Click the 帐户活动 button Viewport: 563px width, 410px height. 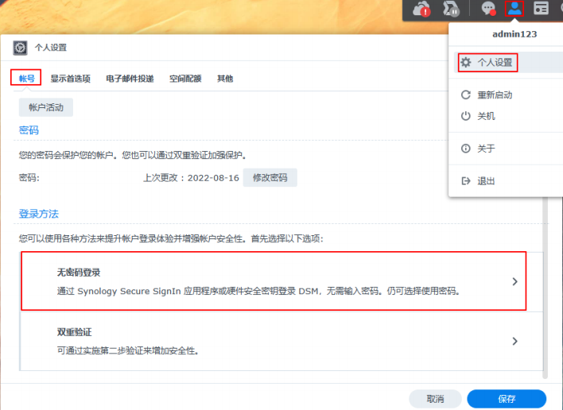point(46,107)
